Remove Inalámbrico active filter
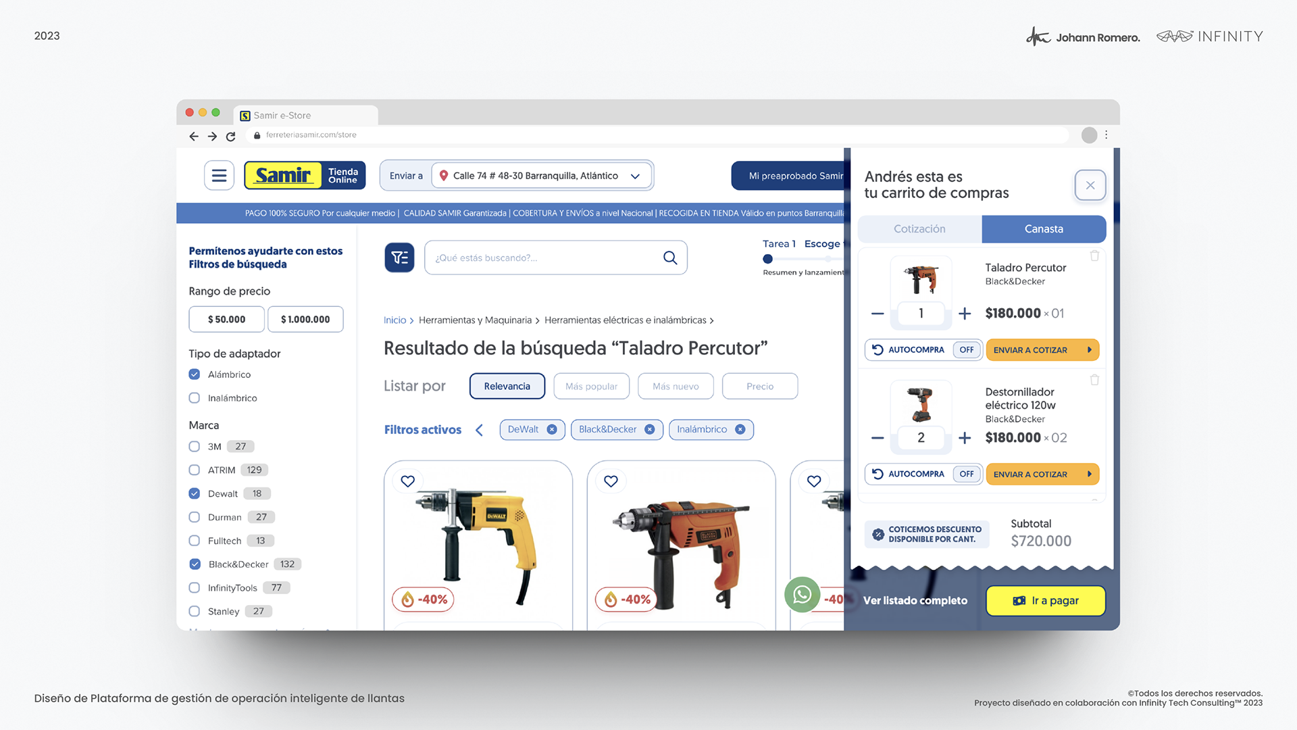 740,430
